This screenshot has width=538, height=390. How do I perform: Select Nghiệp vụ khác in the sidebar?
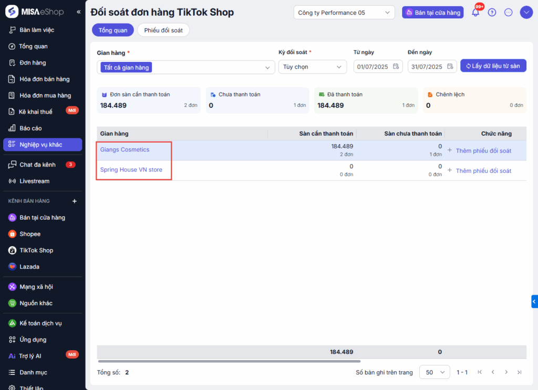43,145
